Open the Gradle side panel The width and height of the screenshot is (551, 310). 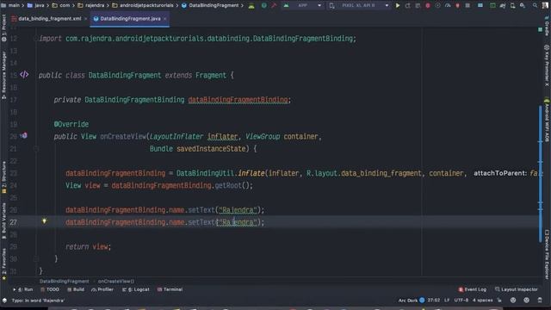click(547, 27)
